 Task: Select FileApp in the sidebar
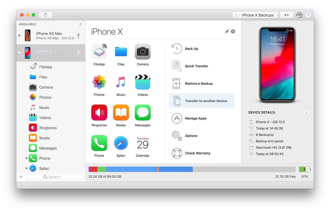coord(51,67)
